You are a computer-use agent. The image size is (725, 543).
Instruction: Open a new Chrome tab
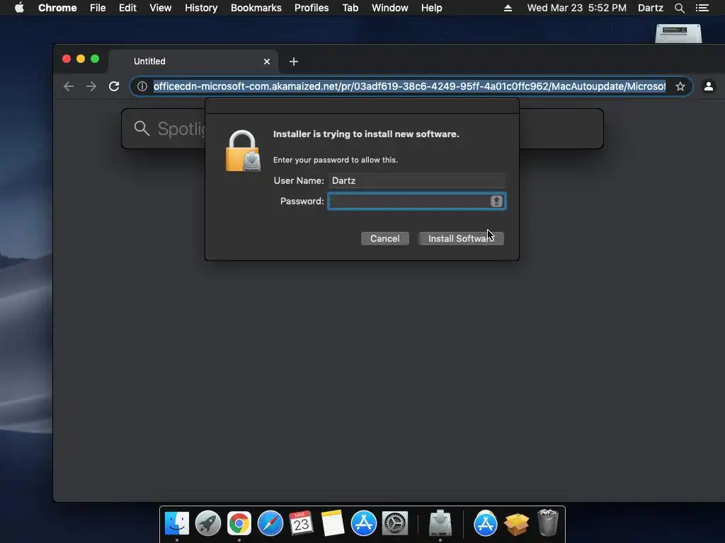point(294,62)
